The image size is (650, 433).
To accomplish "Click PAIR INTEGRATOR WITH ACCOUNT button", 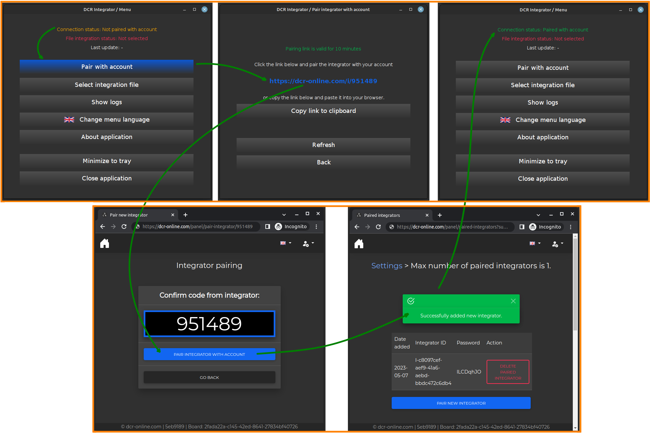I will coord(209,354).
